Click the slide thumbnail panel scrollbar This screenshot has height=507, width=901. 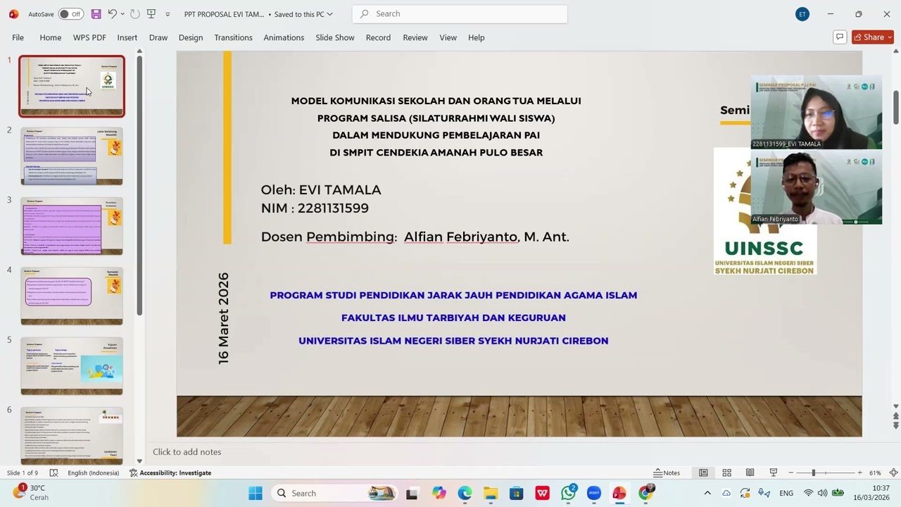pos(139,184)
